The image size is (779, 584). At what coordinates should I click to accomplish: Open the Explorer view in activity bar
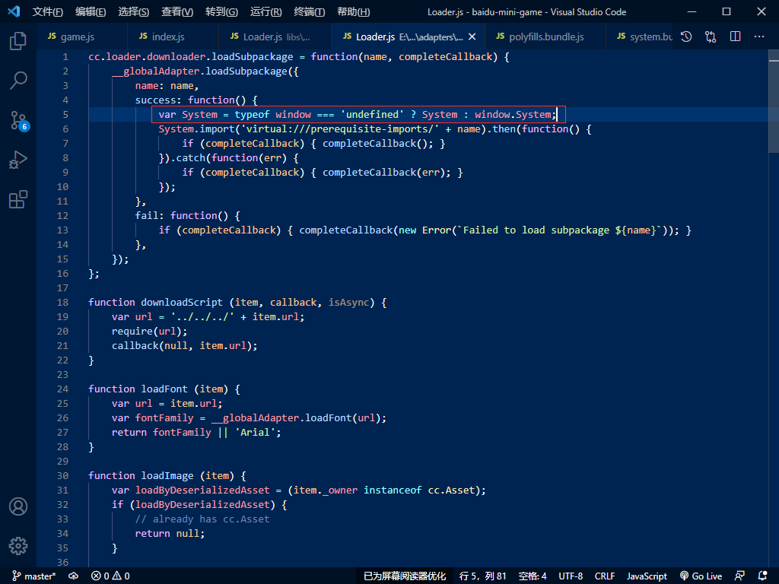18,40
